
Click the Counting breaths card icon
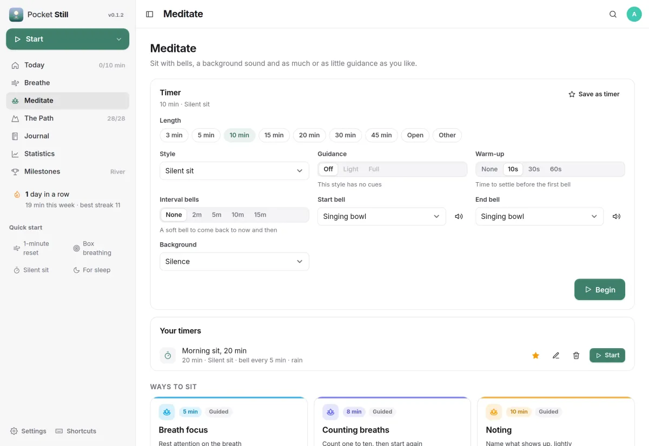330,412
